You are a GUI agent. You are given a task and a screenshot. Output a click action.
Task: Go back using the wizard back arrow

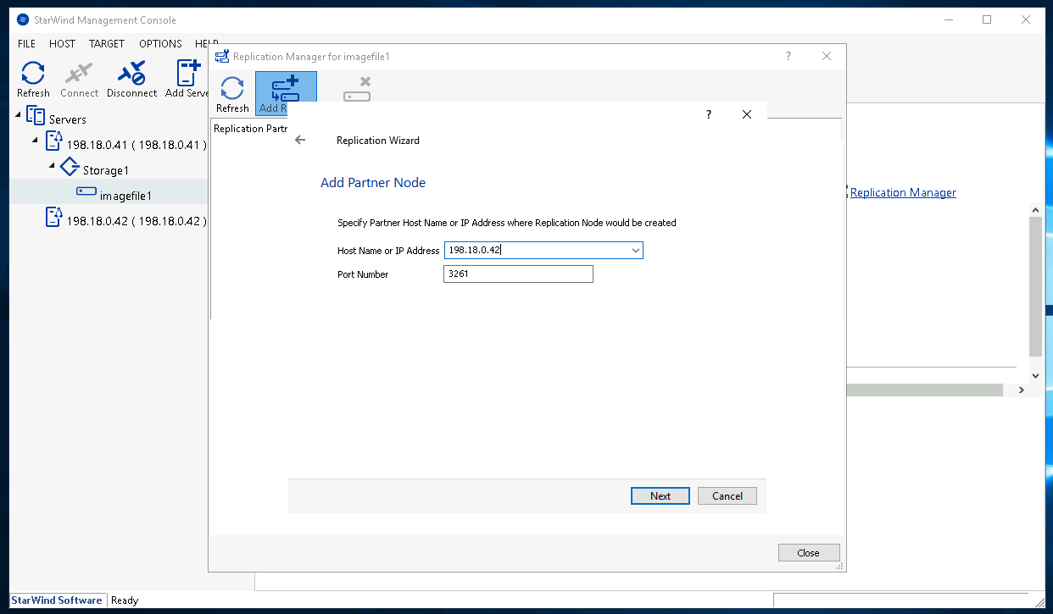tap(300, 140)
